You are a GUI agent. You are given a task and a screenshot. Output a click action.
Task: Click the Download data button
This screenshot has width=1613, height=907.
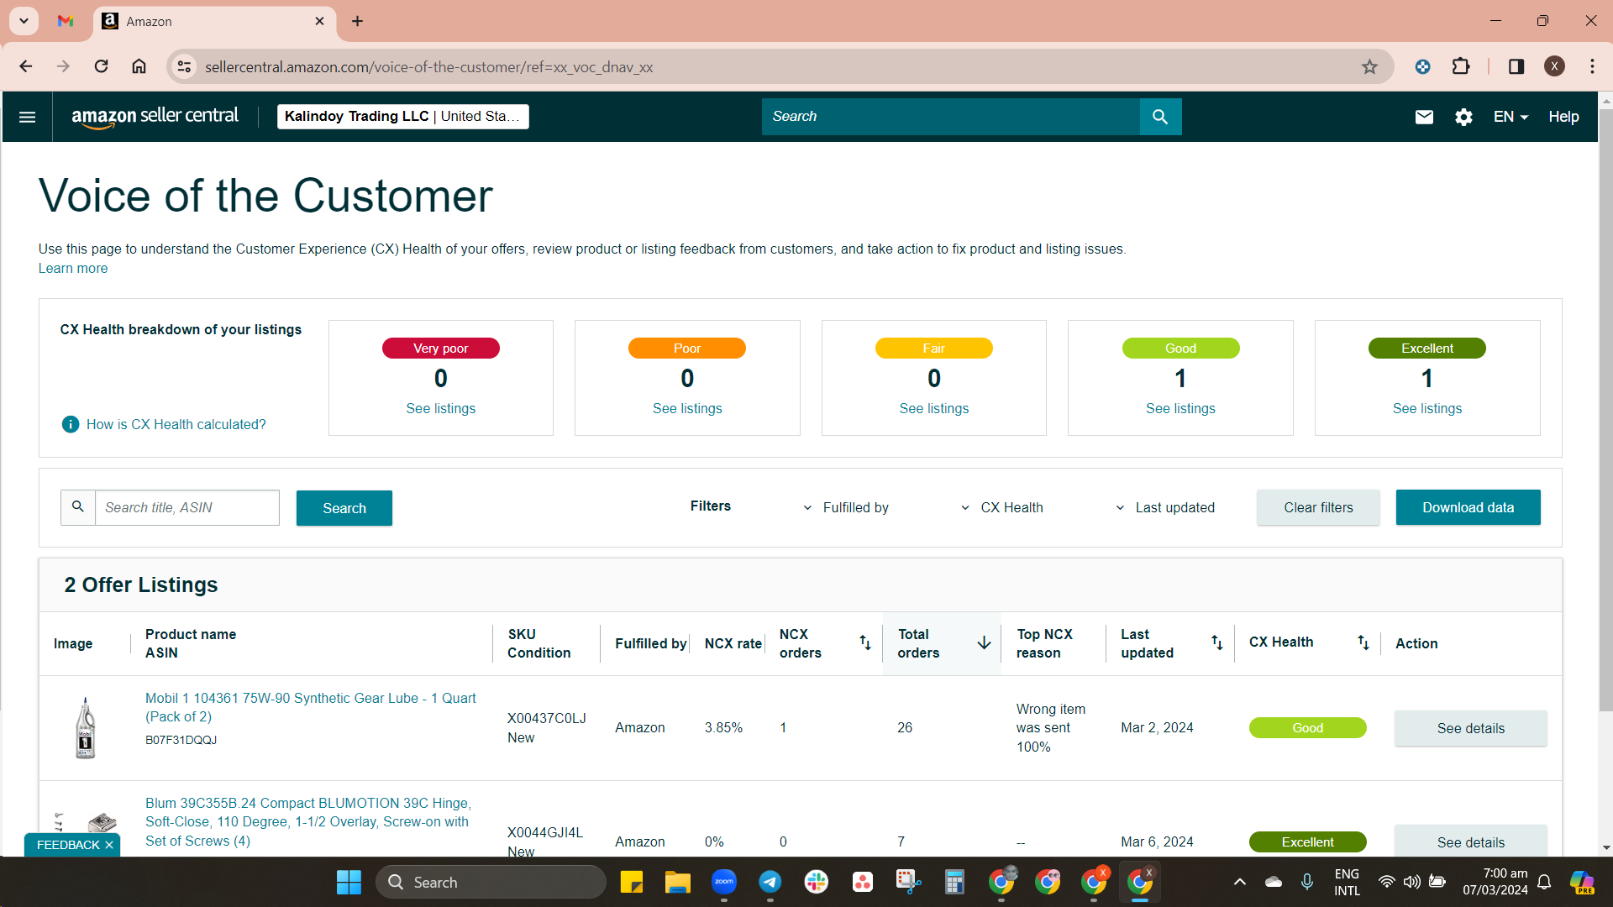[x=1468, y=507]
